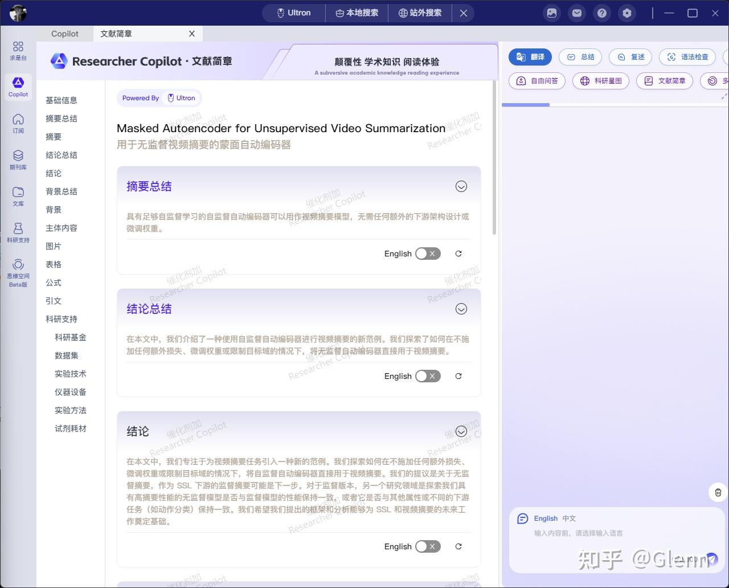Select 数据集 from the left outline
This screenshot has width=729, height=588.
tap(67, 356)
